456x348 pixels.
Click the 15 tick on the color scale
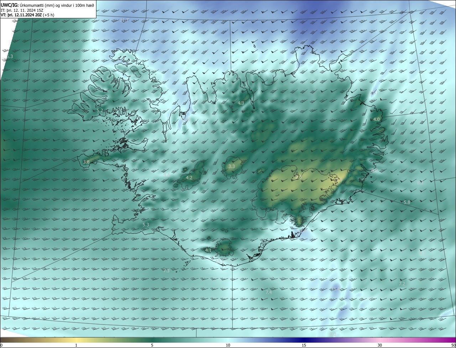[304, 345]
